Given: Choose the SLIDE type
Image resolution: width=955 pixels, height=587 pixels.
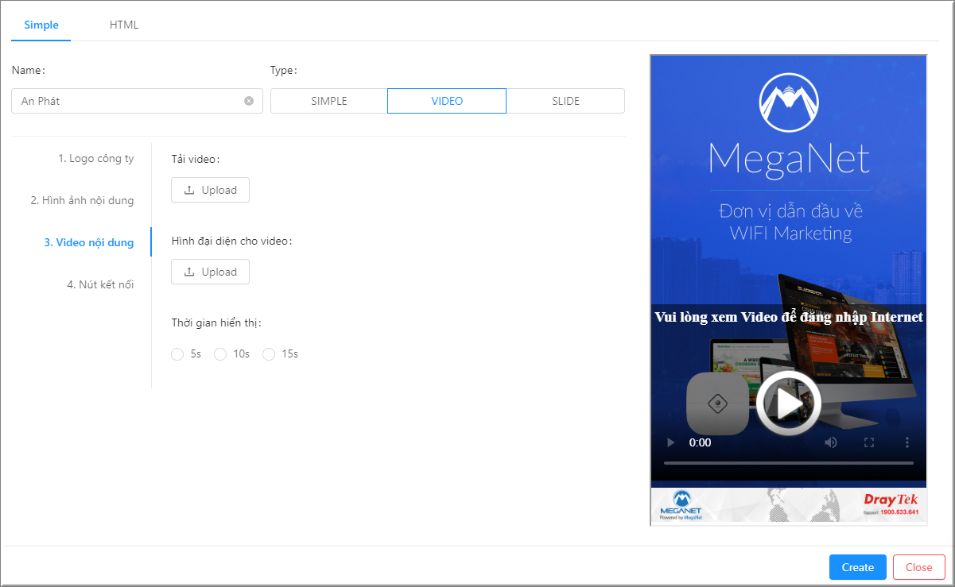Looking at the screenshot, I should coord(565,101).
